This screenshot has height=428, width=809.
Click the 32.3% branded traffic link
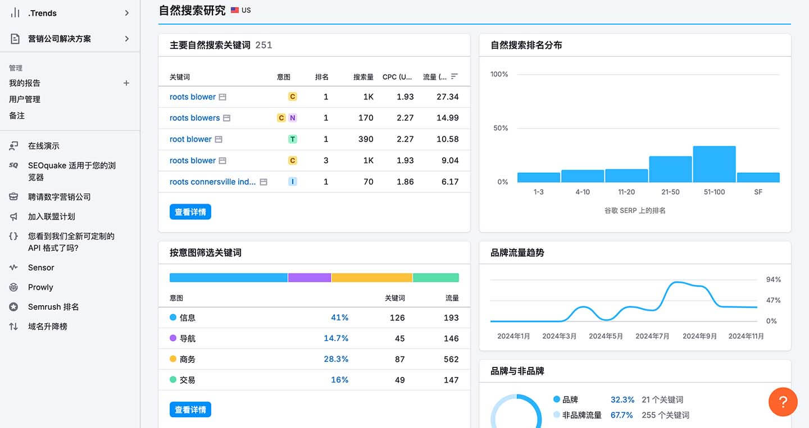pyautogui.click(x=622, y=400)
